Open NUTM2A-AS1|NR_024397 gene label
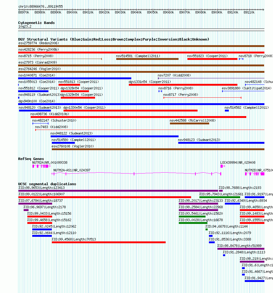Screen dimensions: 273x293 click(72, 170)
